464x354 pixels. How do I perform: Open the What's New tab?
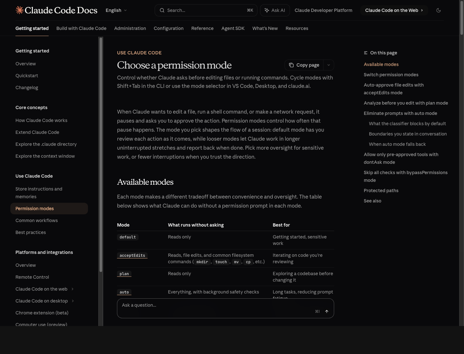coord(265,28)
